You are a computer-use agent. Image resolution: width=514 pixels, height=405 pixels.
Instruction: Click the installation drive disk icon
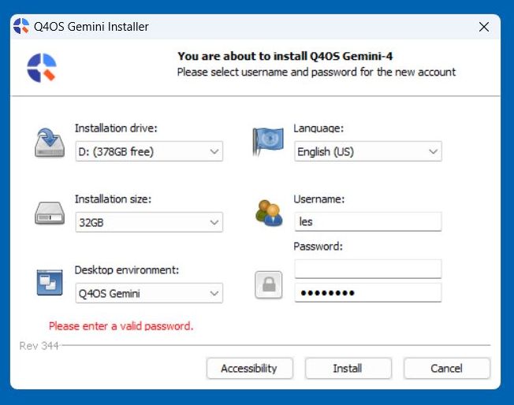click(50, 143)
